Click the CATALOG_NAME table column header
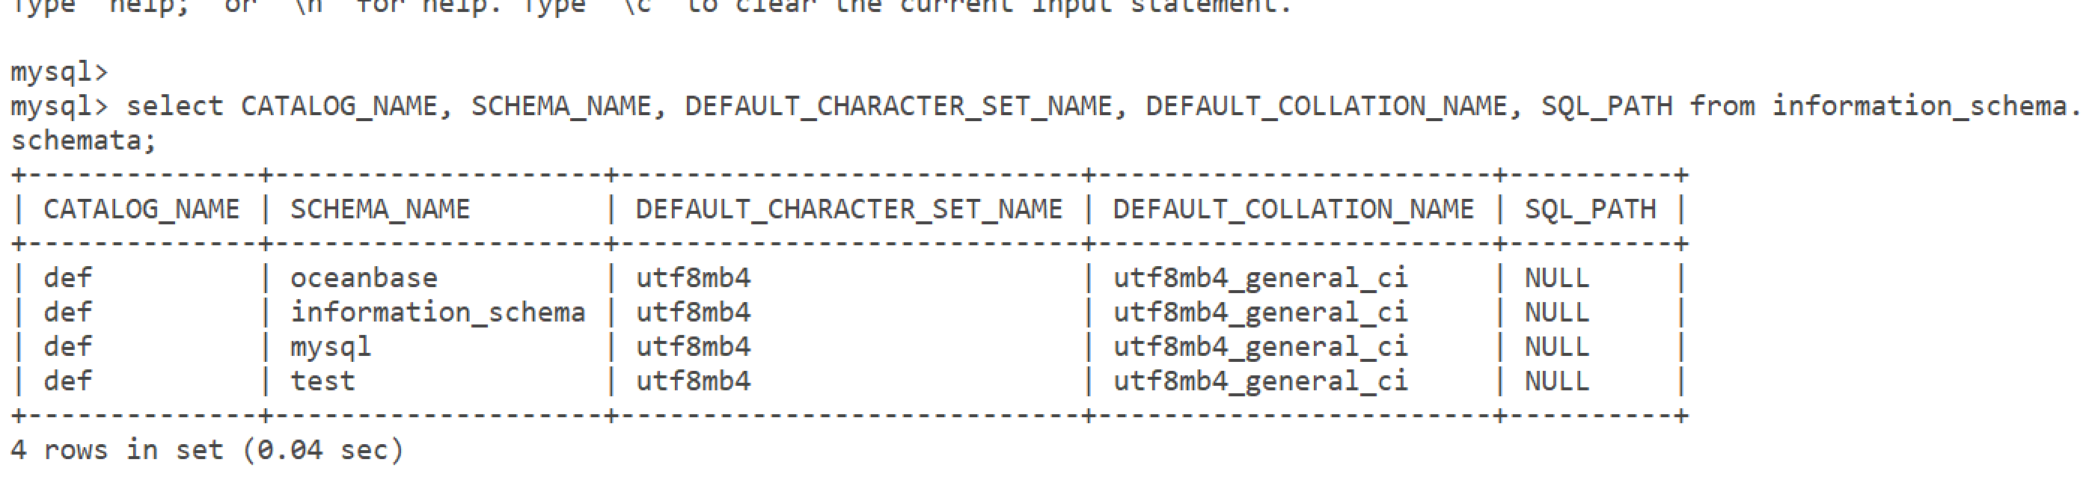The image size is (2083, 486). pyautogui.click(x=141, y=209)
